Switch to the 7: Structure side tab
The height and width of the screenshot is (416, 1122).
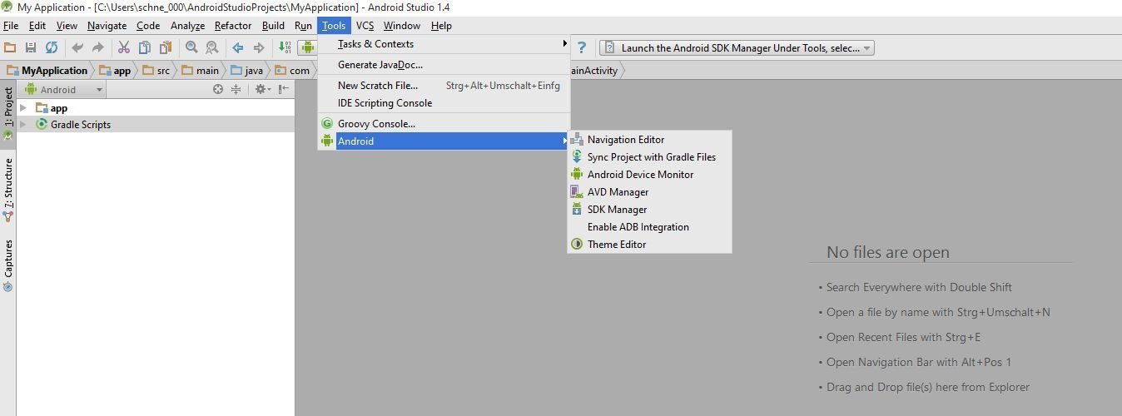(8, 189)
